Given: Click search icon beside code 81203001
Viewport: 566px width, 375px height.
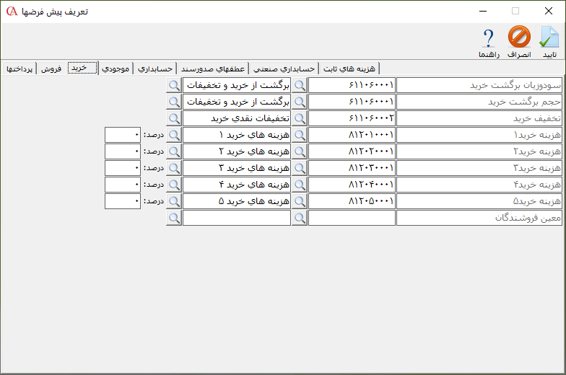Looking at the screenshot, I should [300, 168].
